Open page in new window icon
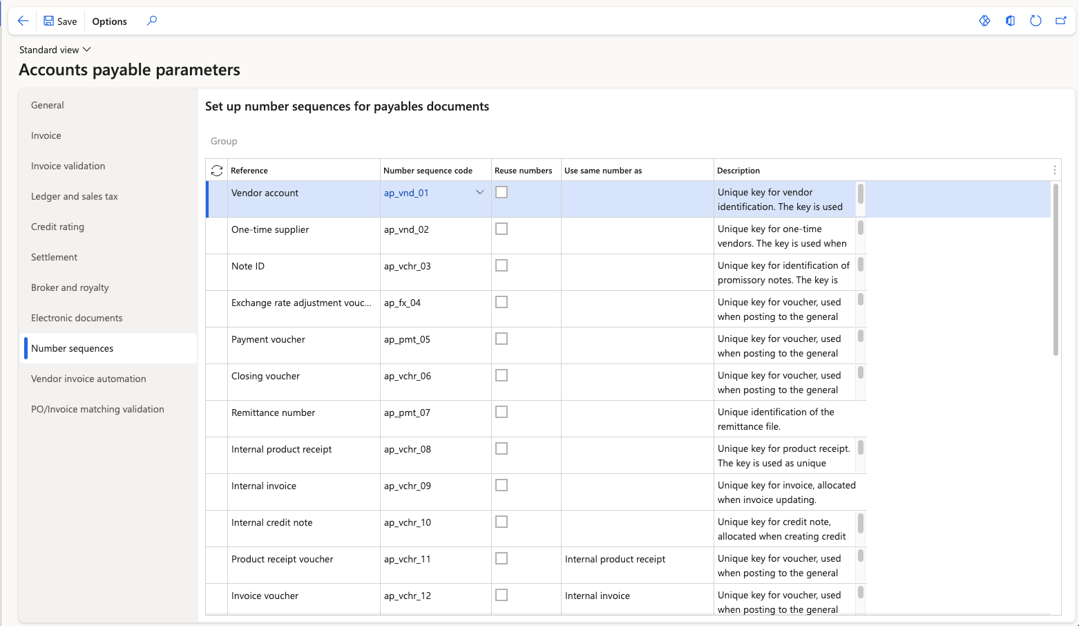 tap(1061, 21)
